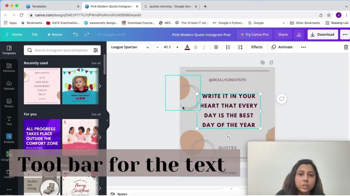Add a new page above canvas
Viewport: 350px width, 196px height.
pos(271,62)
